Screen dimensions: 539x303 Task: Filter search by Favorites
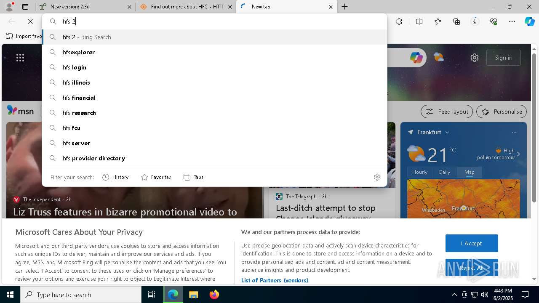point(156,177)
